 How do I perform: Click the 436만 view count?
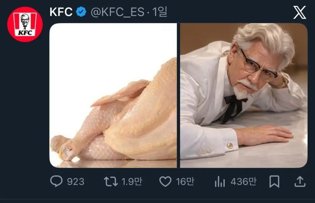coord(243,182)
